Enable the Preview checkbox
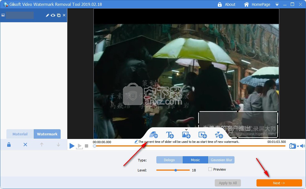Image resolution: width=306 pixels, height=189 pixels. coord(210,169)
